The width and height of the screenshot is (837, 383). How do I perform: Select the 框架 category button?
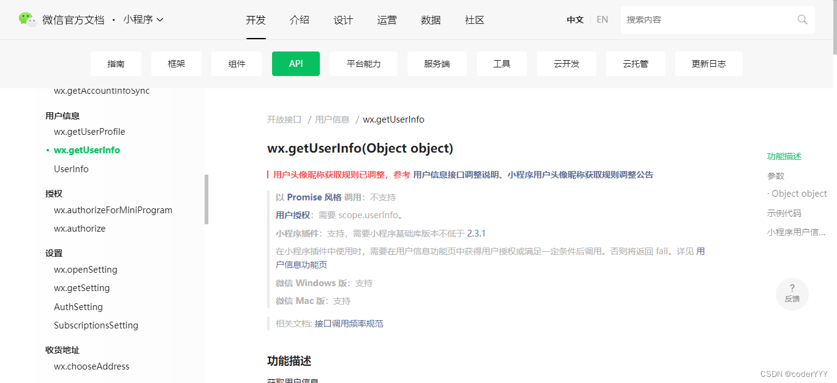(176, 63)
